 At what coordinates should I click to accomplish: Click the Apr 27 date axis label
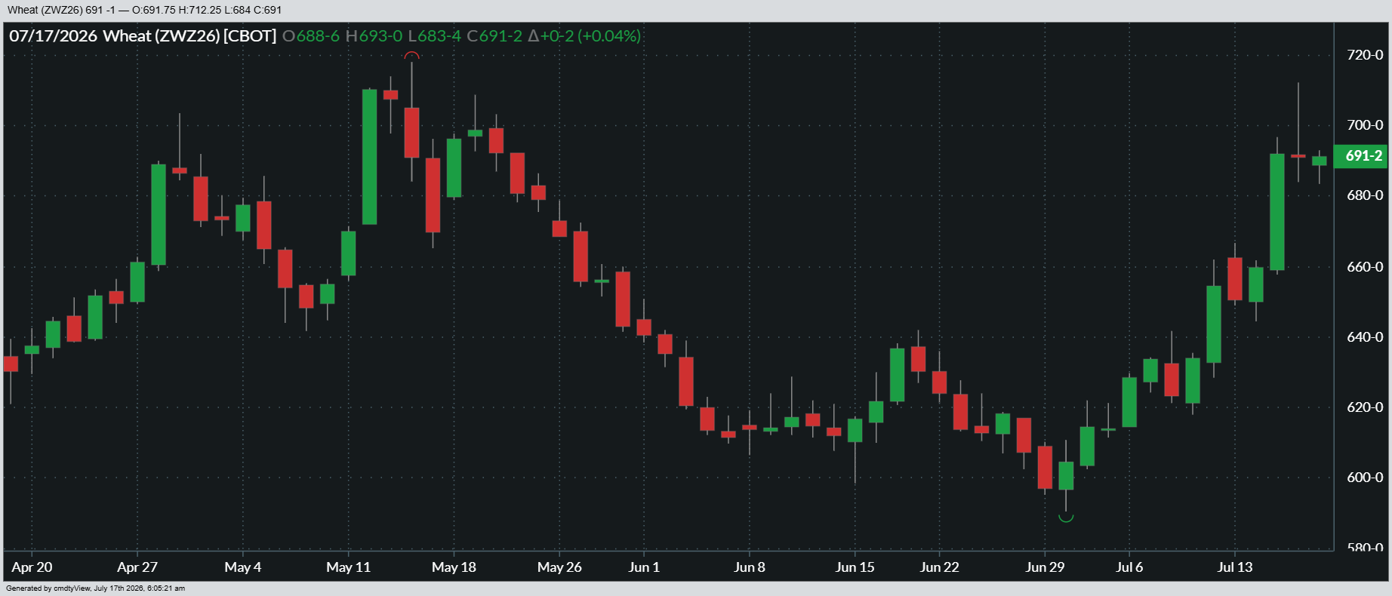pyautogui.click(x=137, y=567)
